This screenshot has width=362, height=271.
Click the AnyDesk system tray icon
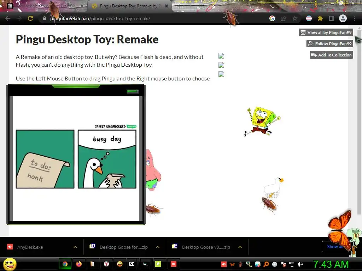(224, 264)
